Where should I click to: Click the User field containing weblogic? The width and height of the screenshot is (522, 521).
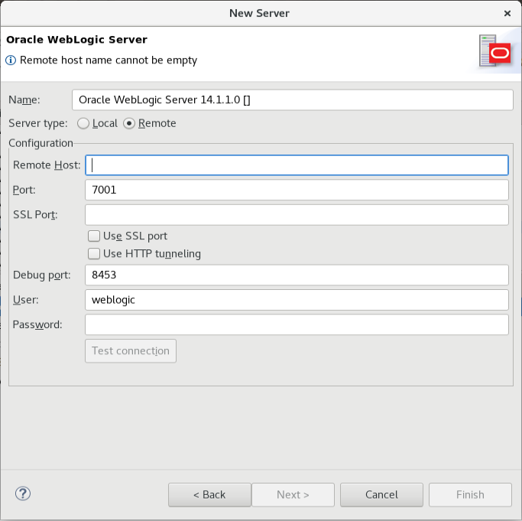click(x=297, y=300)
